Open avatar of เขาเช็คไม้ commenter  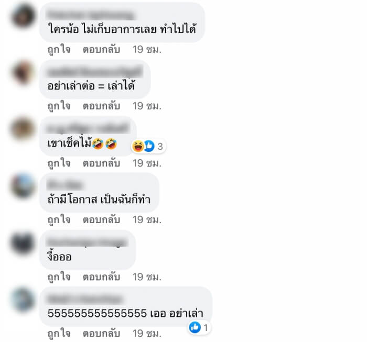pyautogui.click(x=24, y=129)
